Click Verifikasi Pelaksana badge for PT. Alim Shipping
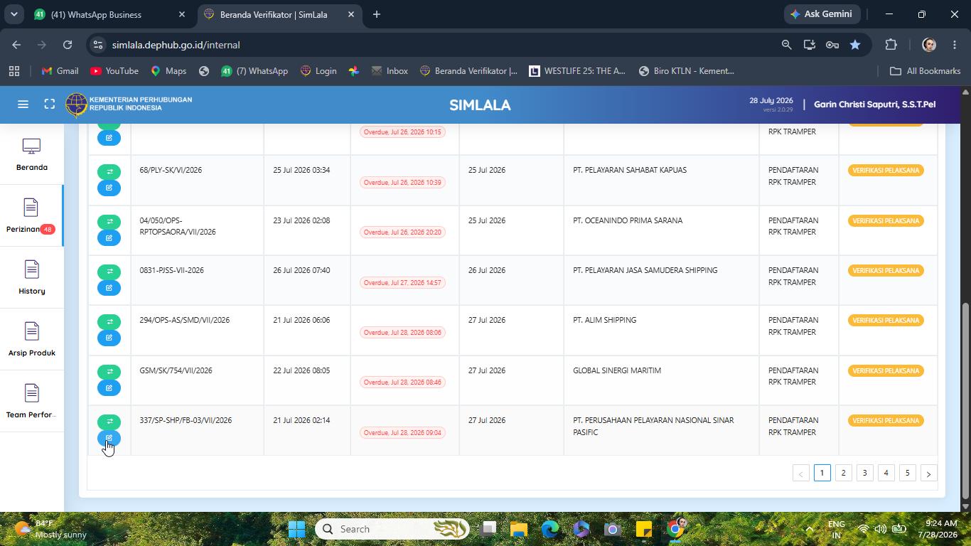The image size is (971, 546). pyautogui.click(x=886, y=321)
